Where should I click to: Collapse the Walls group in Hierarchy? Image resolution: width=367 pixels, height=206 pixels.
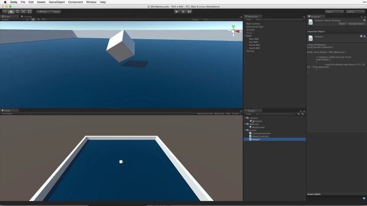pyautogui.click(x=245, y=35)
